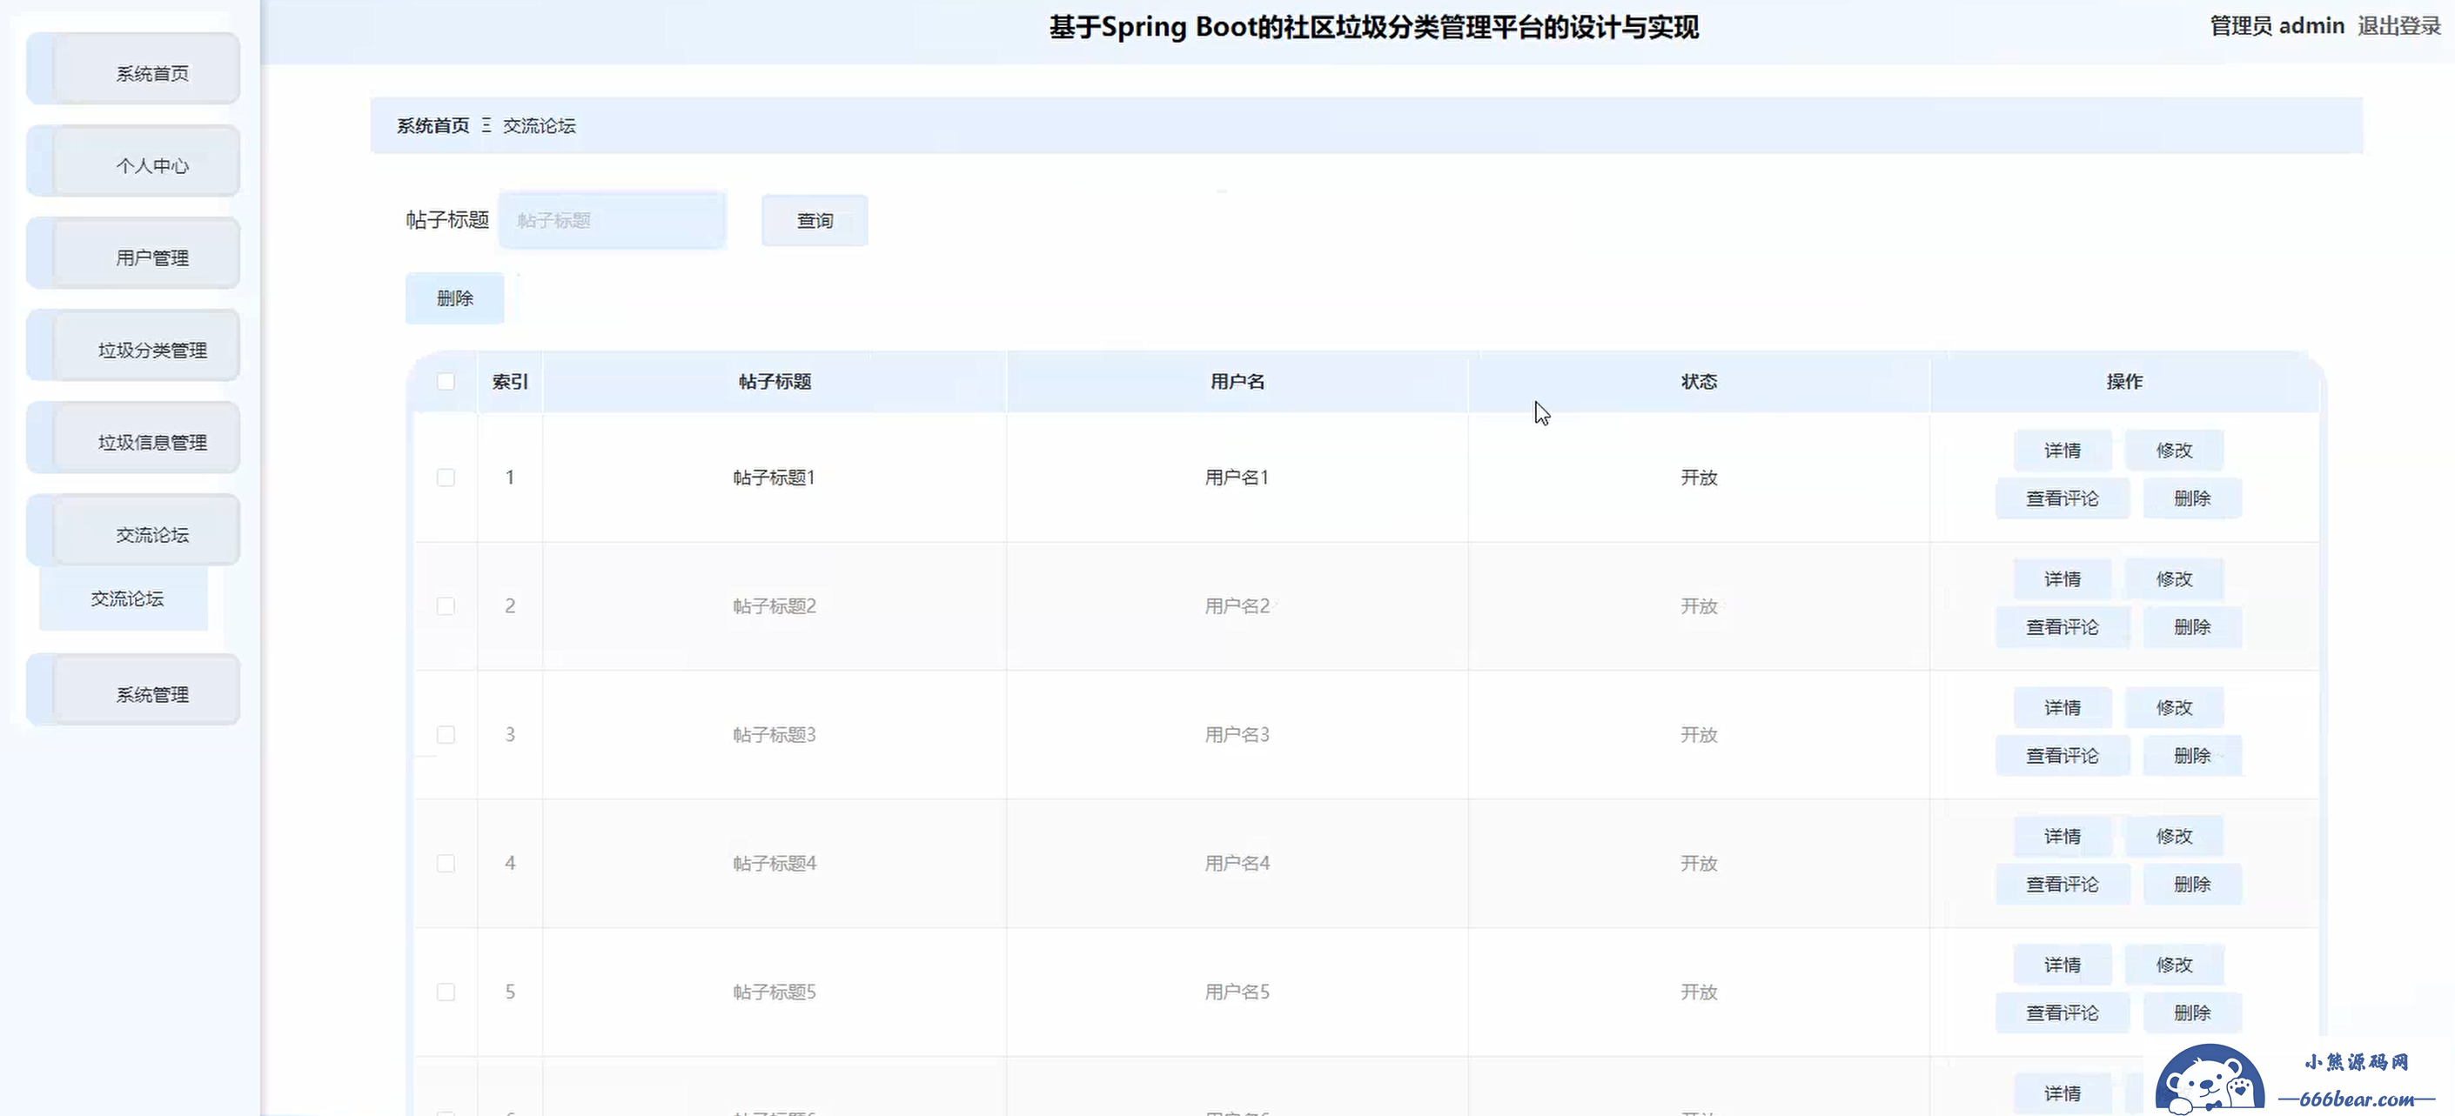Check the checkbox for row 2

pos(446,606)
